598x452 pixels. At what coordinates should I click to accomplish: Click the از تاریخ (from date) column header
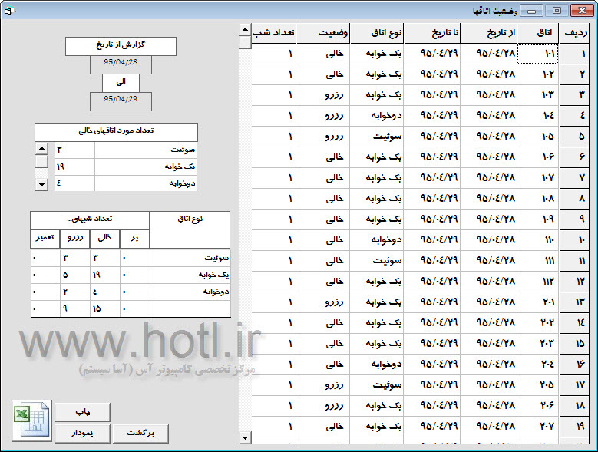coord(488,34)
